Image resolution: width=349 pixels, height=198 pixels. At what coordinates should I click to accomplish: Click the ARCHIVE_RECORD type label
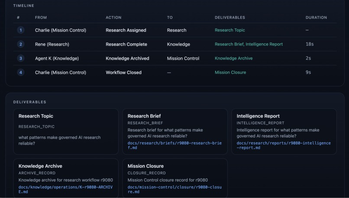click(37, 173)
